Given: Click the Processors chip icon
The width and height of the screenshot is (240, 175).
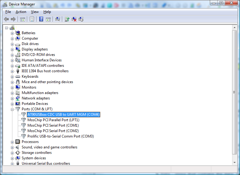Looking at the screenshot, I should point(18,141).
